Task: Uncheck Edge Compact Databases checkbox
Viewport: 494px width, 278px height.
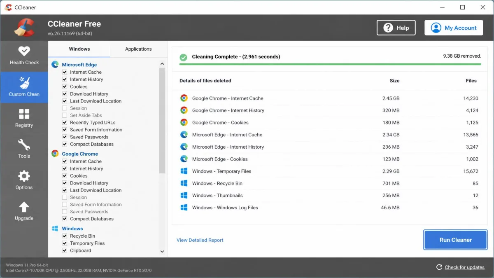Action: (x=65, y=144)
